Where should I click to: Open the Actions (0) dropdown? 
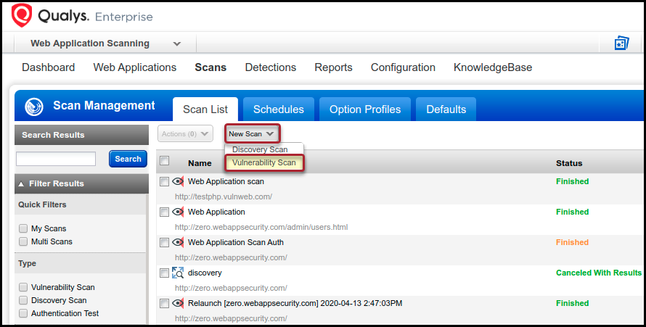click(x=185, y=133)
